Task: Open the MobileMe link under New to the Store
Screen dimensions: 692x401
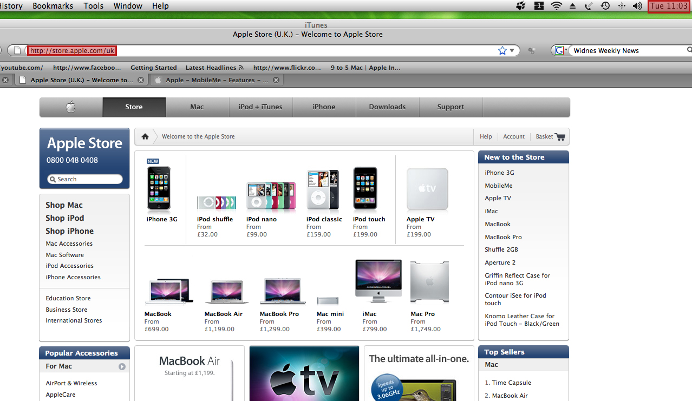Action: (499, 186)
